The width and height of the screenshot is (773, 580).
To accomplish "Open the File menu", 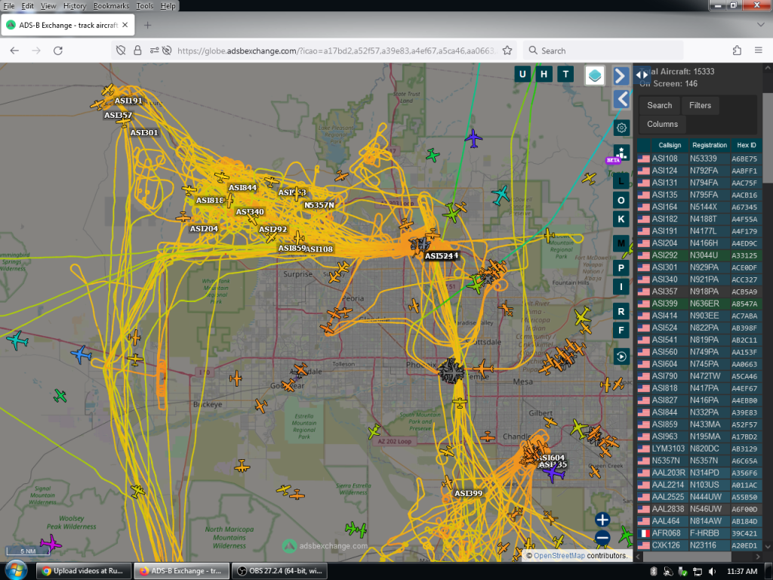I will pyautogui.click(x=9, y=6).
